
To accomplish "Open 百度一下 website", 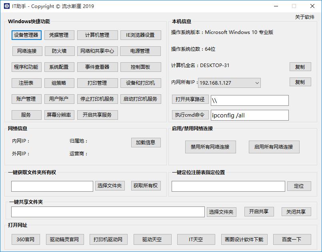I will (x=292, y=240).
